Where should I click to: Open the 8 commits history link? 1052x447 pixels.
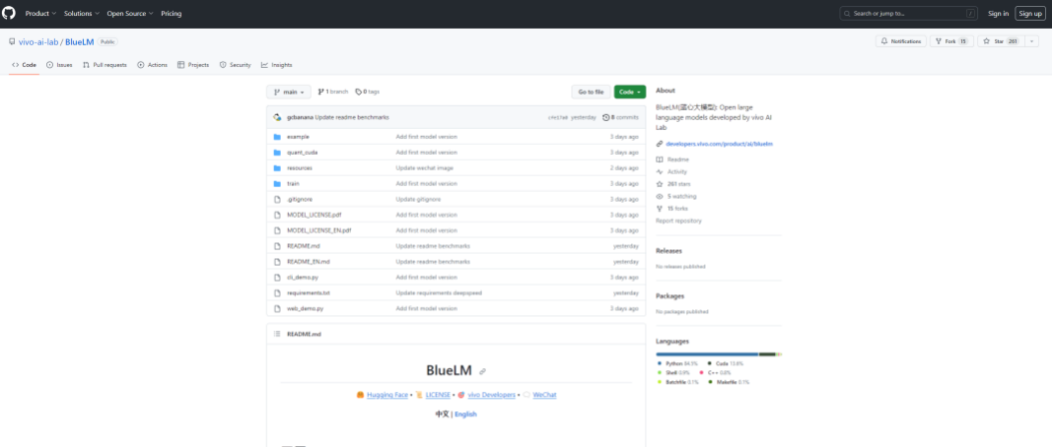620,117
